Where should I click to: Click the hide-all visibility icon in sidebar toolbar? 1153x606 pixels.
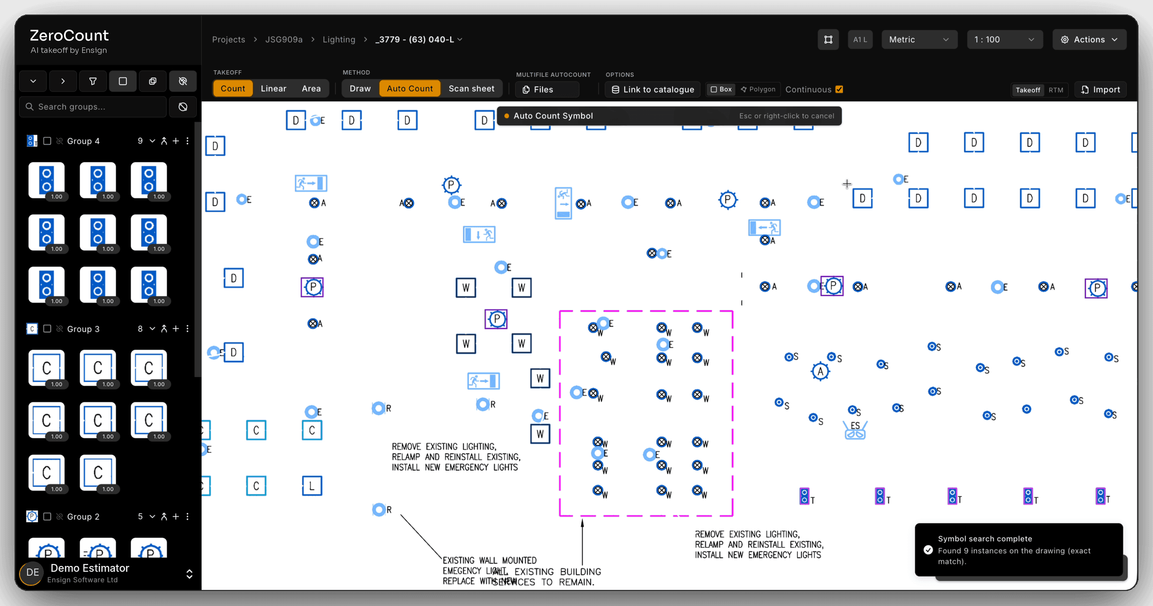(x=183, y=81)
